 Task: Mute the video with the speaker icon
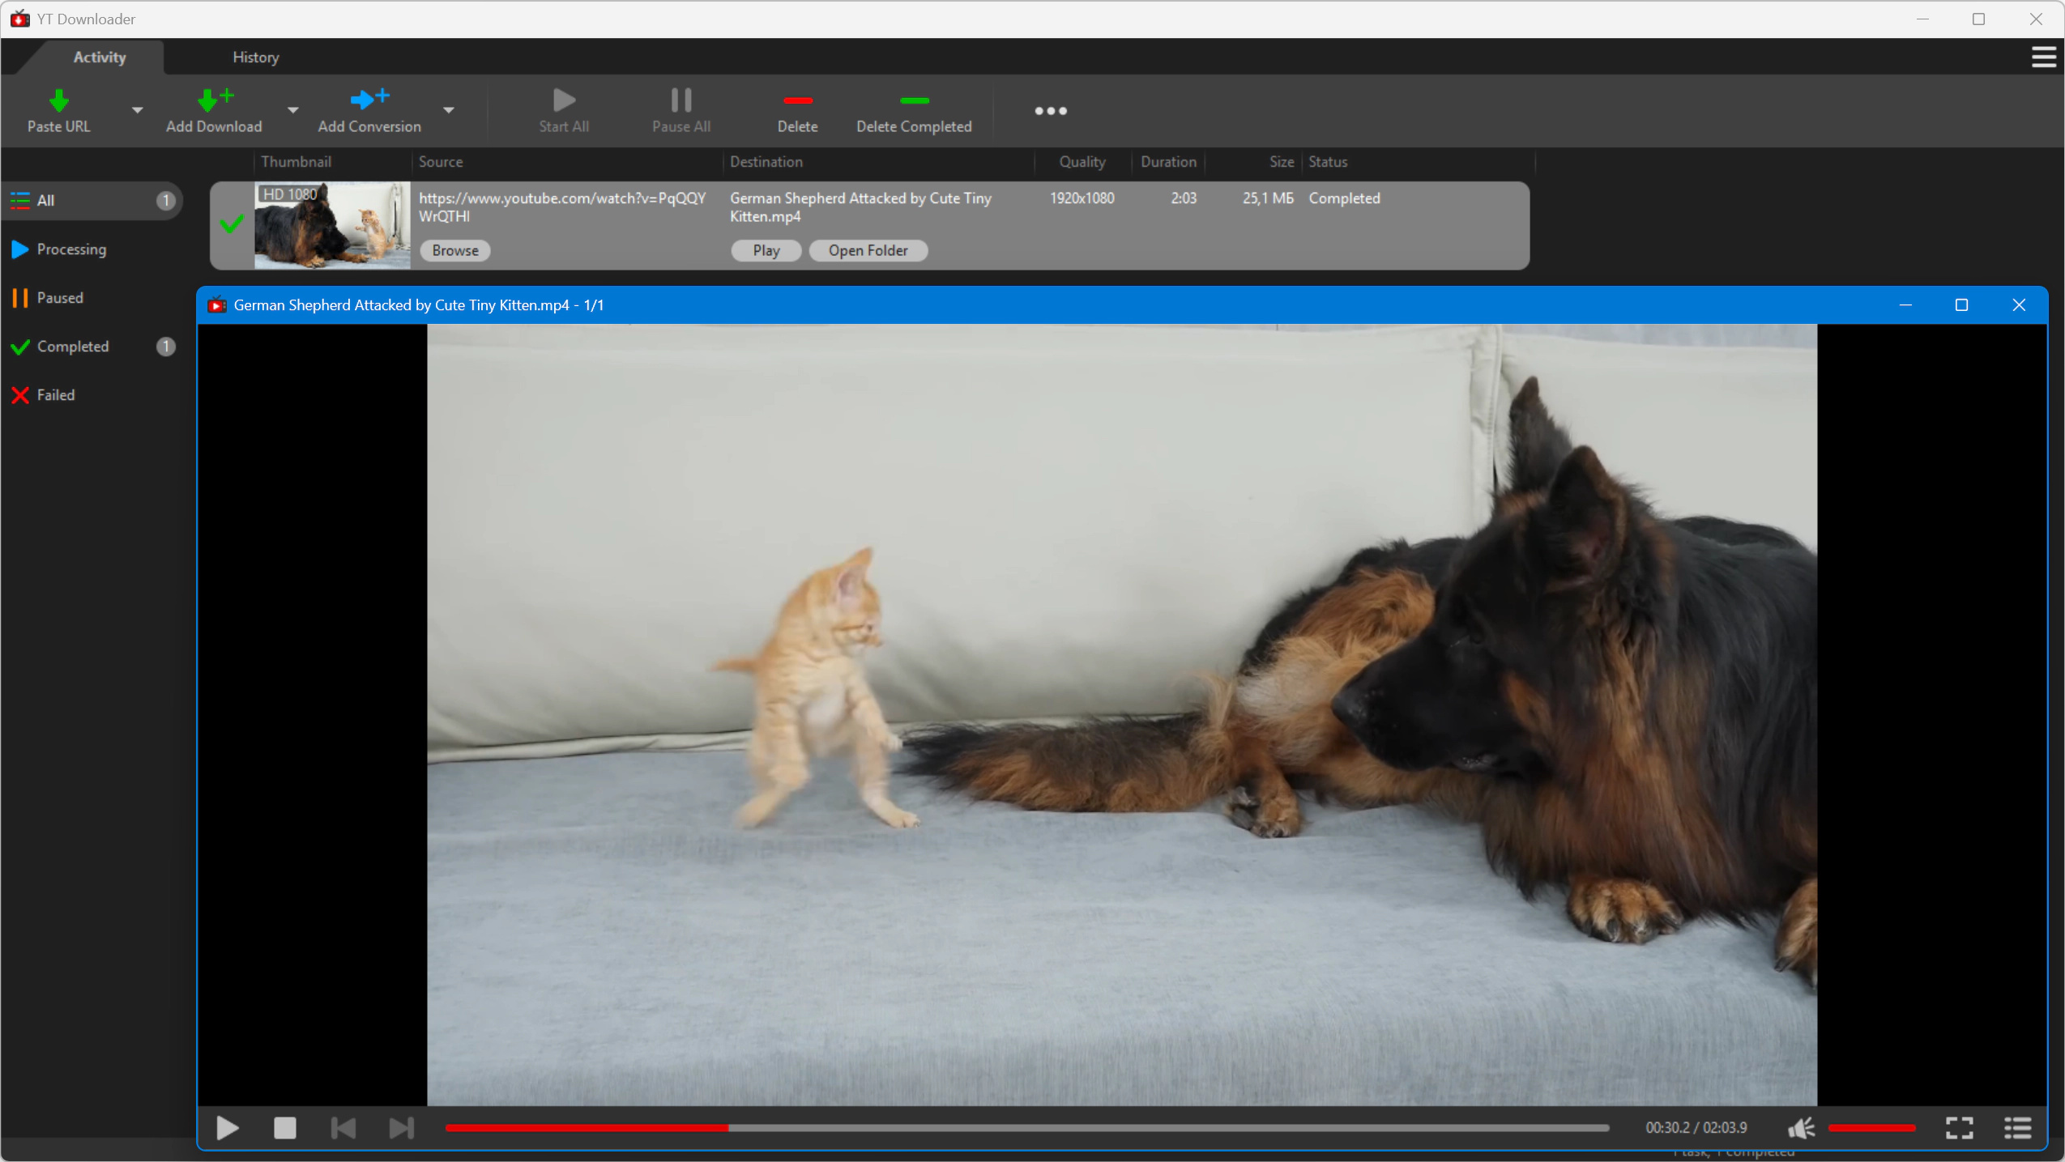click(x=1801, y=1127)
